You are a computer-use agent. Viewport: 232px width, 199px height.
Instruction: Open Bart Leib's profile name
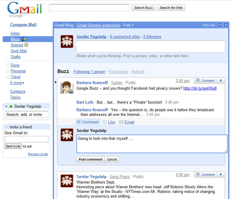pos(85,102)
